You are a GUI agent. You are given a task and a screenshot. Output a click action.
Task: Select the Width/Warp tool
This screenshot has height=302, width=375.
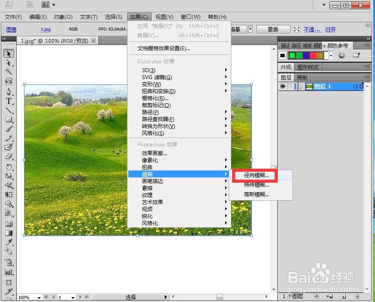[x=9, y=185]
